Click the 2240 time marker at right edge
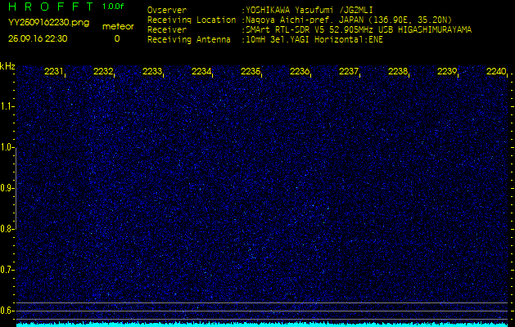The height and width of the screenshot is (327, 515). tap(496, 72)
